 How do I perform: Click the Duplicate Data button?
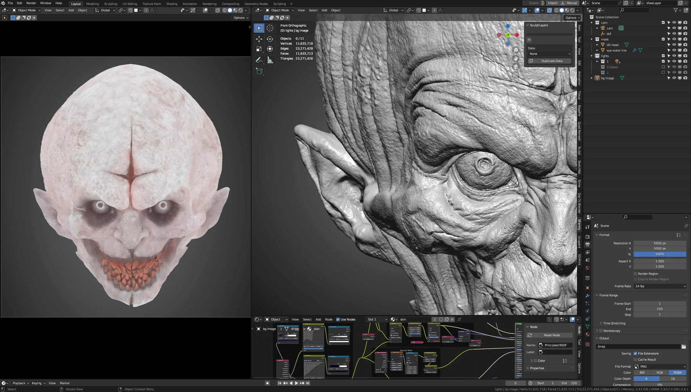[551, 61]
